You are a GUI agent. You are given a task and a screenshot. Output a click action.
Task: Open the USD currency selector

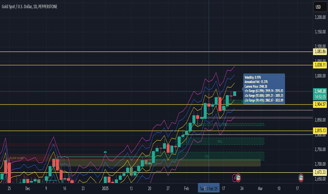(x=320, y=7)
